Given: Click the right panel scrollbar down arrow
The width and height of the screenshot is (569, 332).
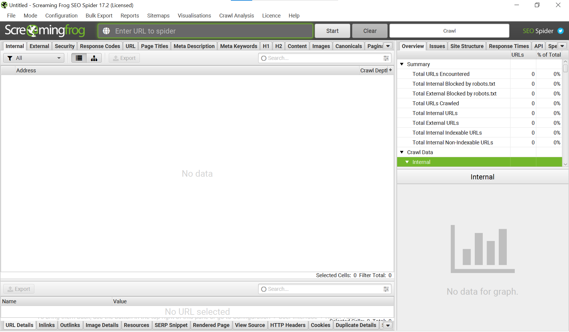Looking at the screenshot, I should pyautogui.click(x=565, y=164).
